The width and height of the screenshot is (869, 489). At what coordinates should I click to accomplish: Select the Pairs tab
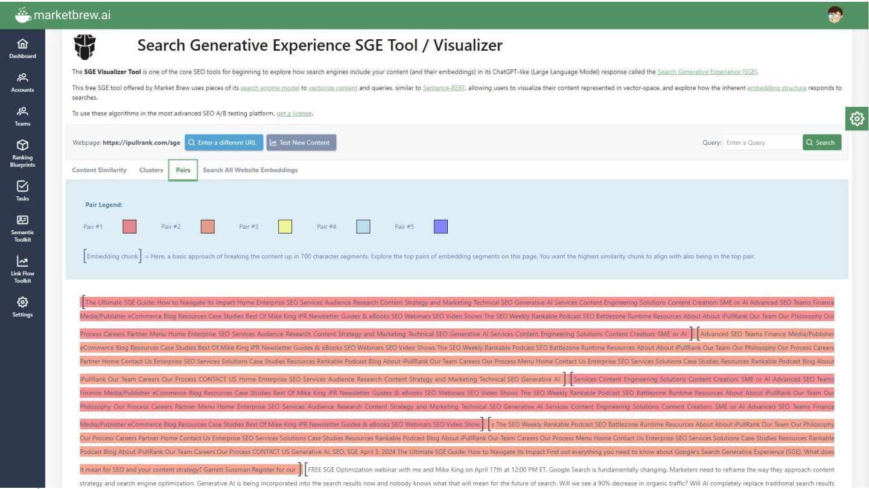(x=183, y=170)
